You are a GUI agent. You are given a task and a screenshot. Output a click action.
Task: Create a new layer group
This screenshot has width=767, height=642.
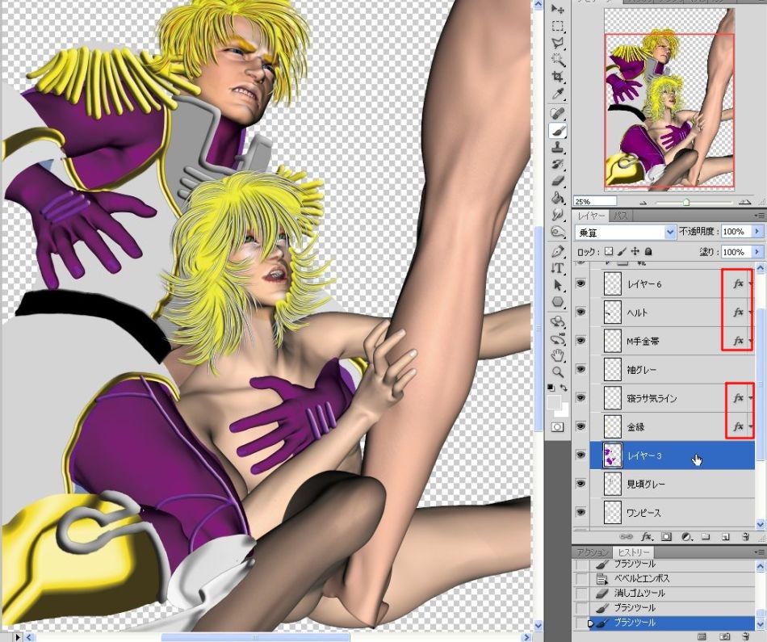click(706, 537)
